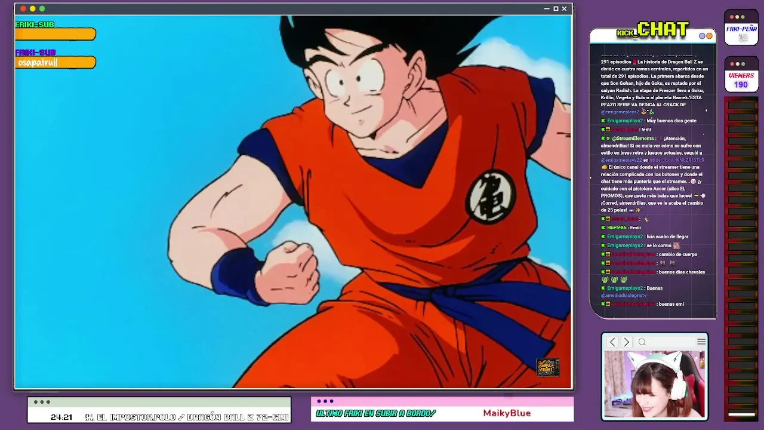
Task: Click the green dot on the video window
Action: click(x=42, y=9)
